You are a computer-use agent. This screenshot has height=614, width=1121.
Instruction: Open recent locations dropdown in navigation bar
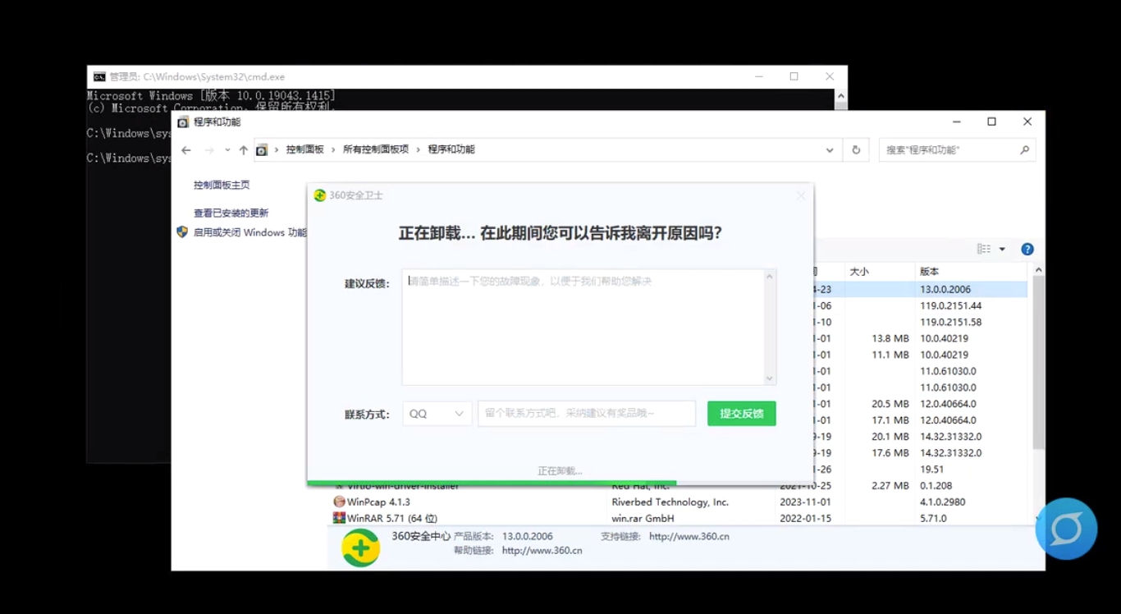pyautogui.click(x=227, y=151)
